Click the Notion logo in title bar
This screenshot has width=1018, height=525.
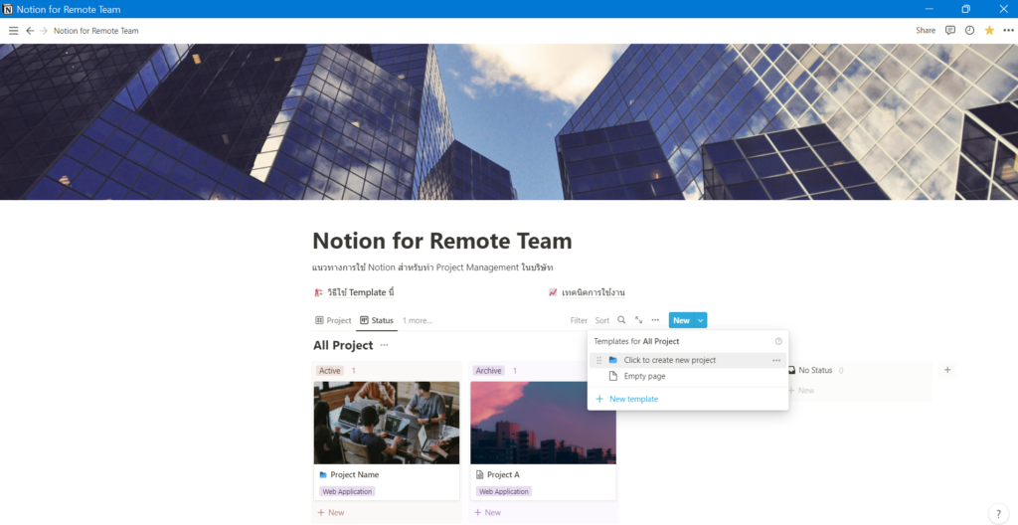pos(8,9)
